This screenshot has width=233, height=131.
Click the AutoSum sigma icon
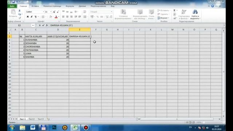[174, 11]
